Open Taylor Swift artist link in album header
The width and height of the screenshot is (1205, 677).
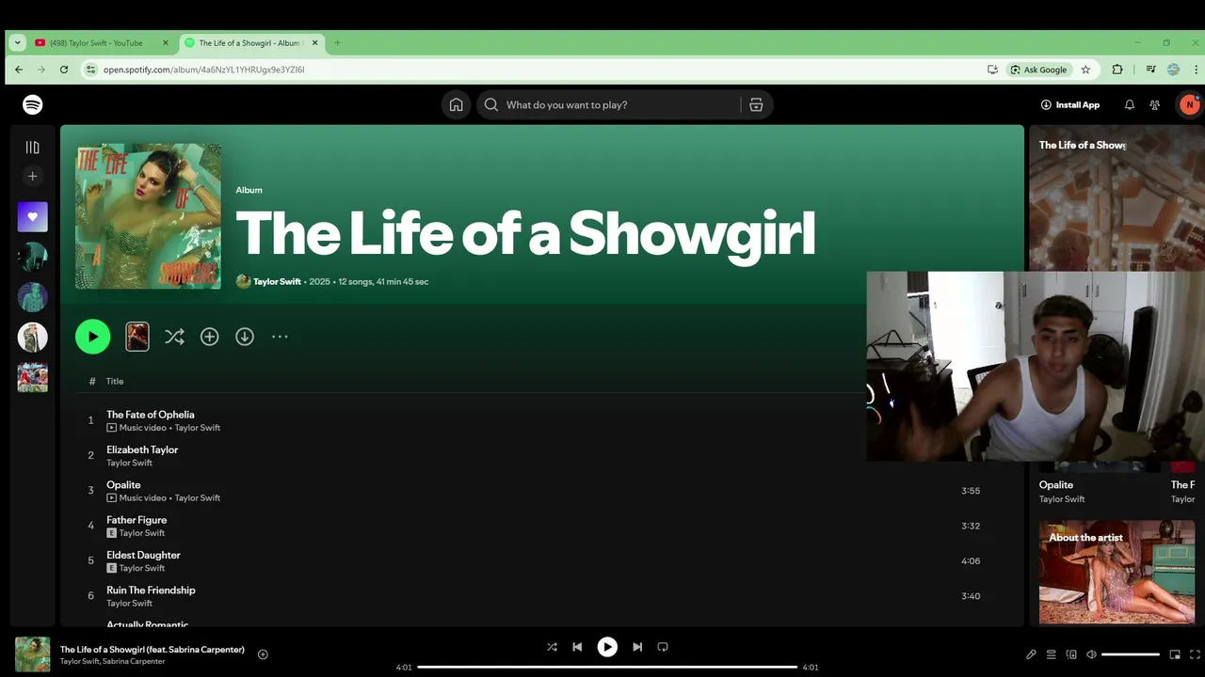coord(277,281)
